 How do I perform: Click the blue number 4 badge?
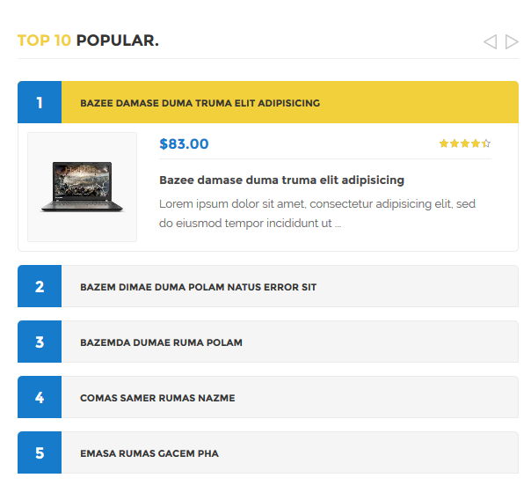[x=40, y=398]
